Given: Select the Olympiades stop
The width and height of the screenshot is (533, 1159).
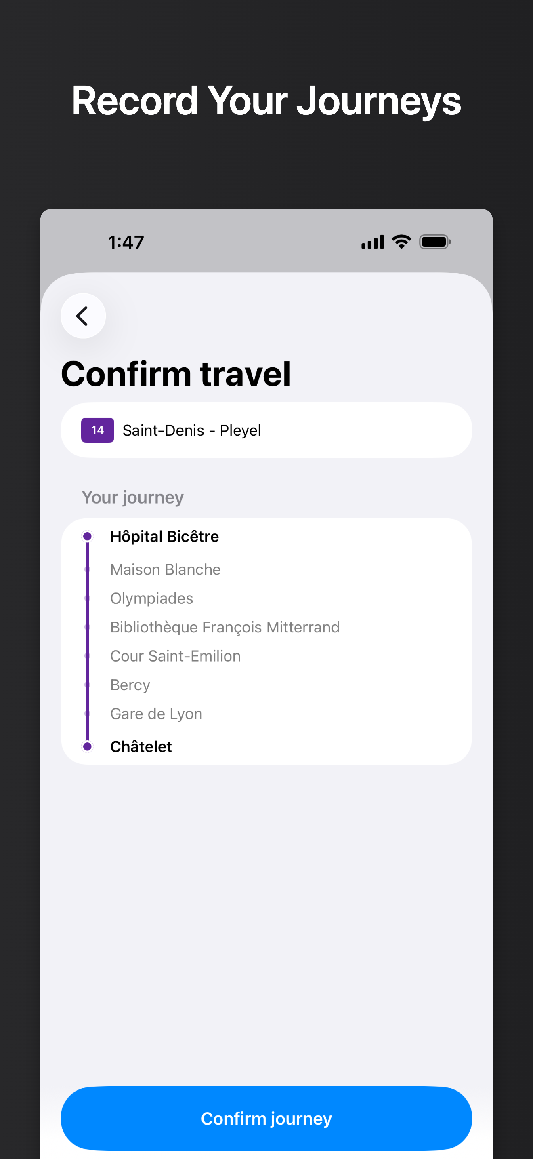Looking at the screenshot, I should coord(152,598).
